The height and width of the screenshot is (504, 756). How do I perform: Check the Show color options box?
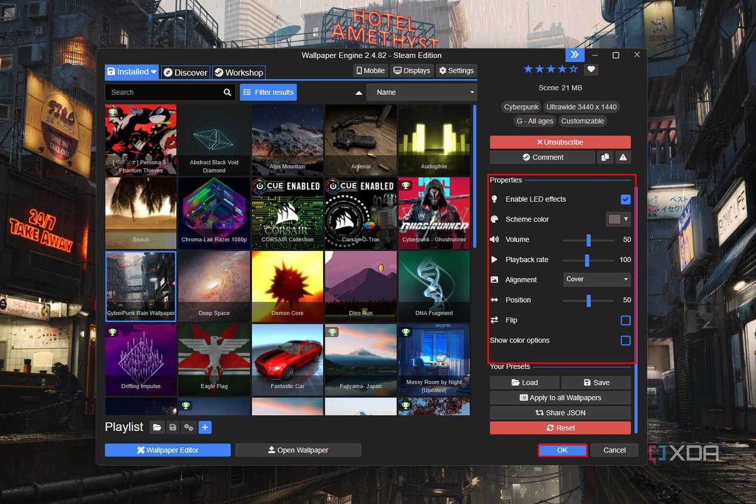point(625,340)
